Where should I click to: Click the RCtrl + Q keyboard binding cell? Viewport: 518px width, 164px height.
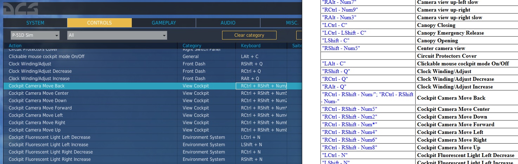coord(261,71)
